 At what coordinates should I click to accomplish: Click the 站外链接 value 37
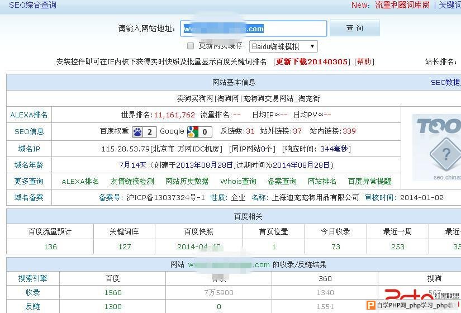click(297, 131)
